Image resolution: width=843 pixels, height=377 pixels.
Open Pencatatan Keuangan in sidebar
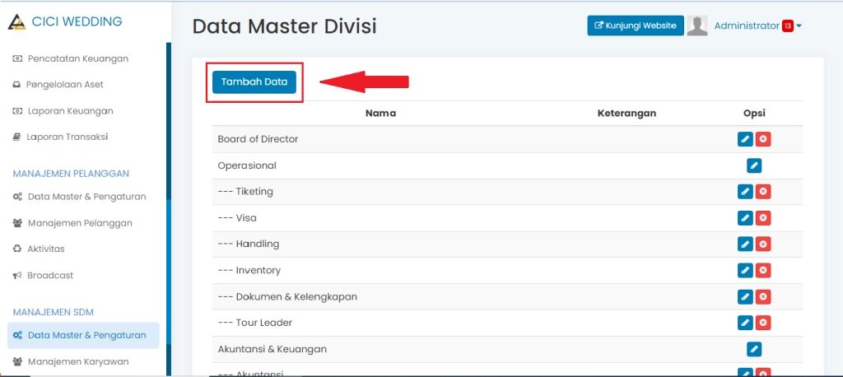77,58
